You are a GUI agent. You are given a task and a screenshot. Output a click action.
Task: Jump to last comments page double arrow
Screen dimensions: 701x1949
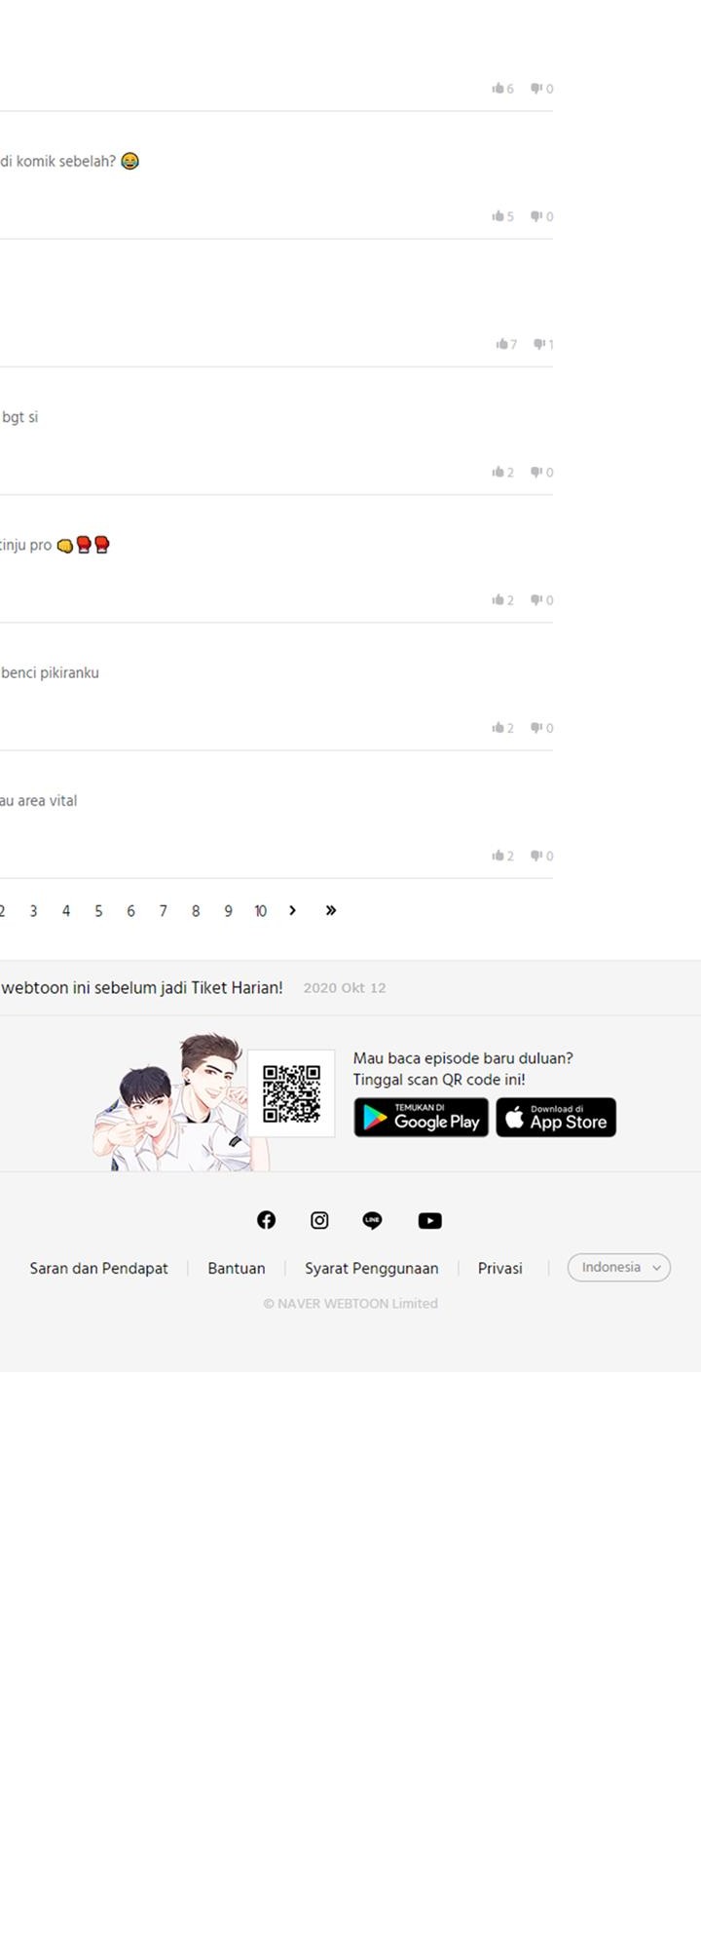pos(331,910)
